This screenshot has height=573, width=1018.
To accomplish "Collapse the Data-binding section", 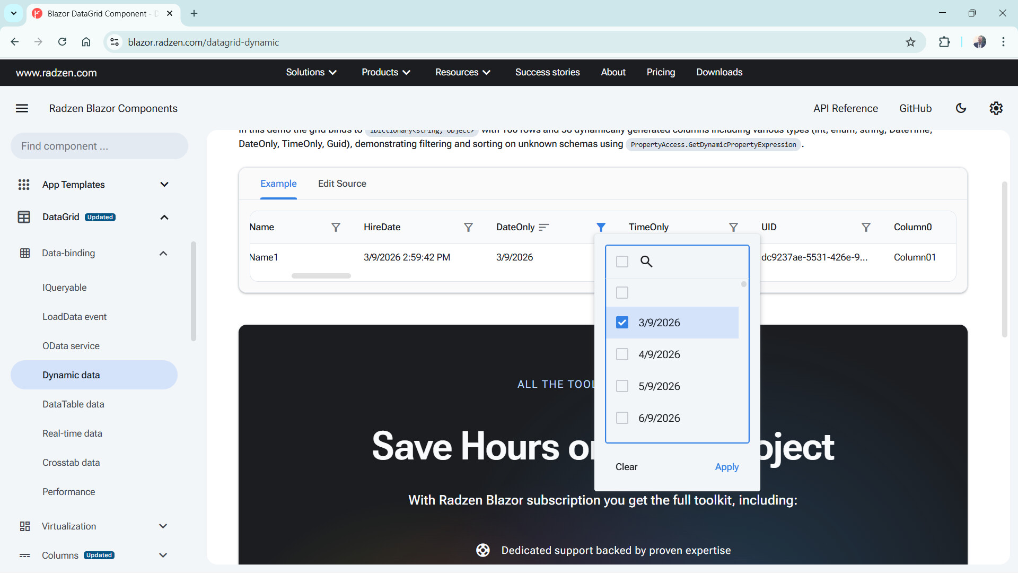I will 163,253.
